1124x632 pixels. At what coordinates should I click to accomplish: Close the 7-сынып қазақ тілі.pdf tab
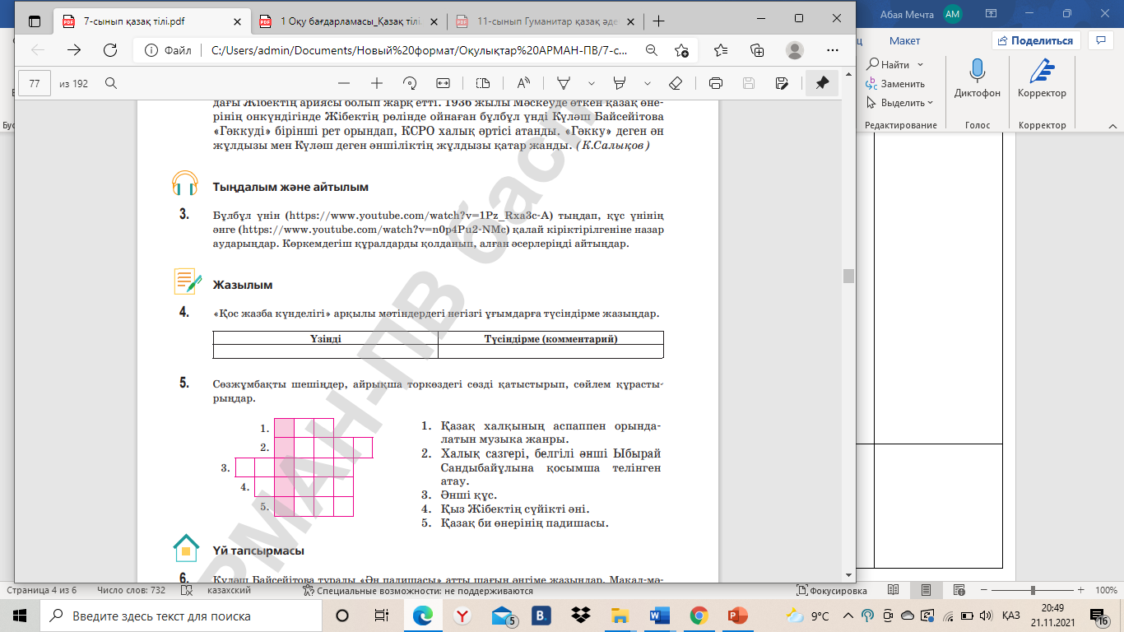[236, 21]
